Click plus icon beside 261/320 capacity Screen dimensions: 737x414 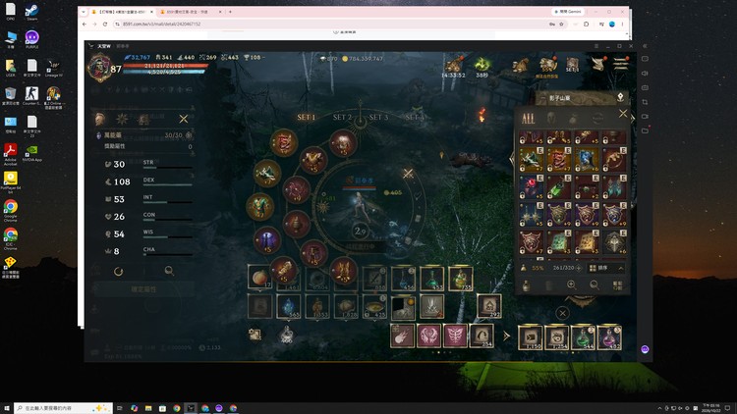(x=578, y=268)
